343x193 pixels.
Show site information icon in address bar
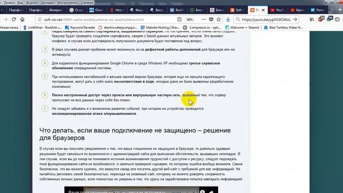coord(40,19)
